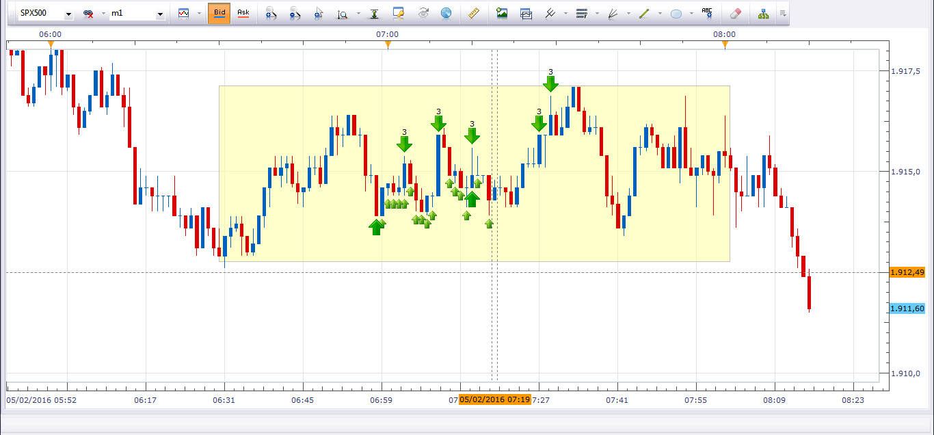Click the 1.910,0 price axis value

[907, 373]
